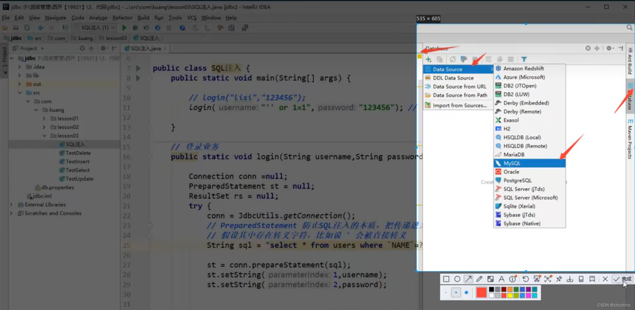Pin the screenshot to screen
The height and width of the screenshot is (310, 635).
[x=559, y=279]
